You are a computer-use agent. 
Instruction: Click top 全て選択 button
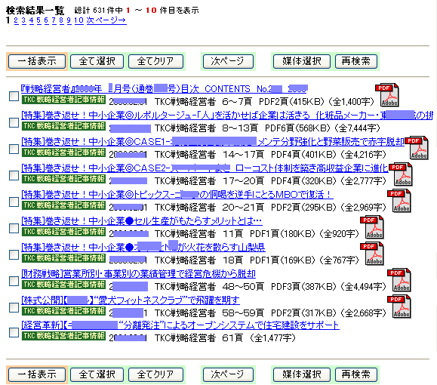[x=97, y=61]
